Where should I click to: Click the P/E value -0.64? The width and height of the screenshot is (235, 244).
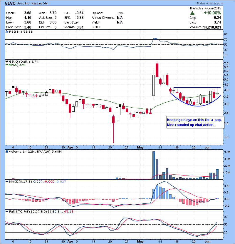(x=80, y=13)
